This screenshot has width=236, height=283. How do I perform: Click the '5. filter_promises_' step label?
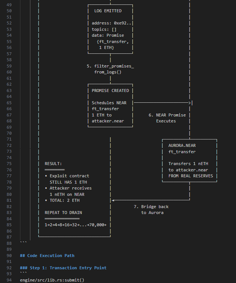tap(110, 66)
